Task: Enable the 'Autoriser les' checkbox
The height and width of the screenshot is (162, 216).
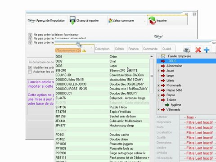Action: coord(30,72)
